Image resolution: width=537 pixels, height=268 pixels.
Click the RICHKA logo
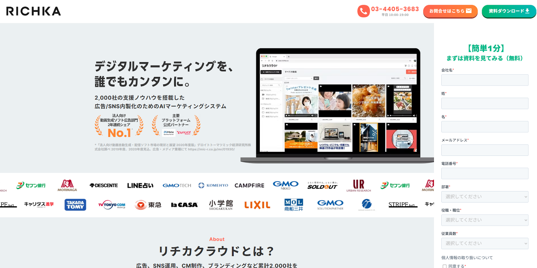click(x=34, y=11)
